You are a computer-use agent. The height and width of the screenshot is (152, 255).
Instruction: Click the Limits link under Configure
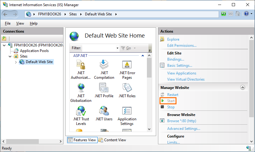click(x=173, y=142)
